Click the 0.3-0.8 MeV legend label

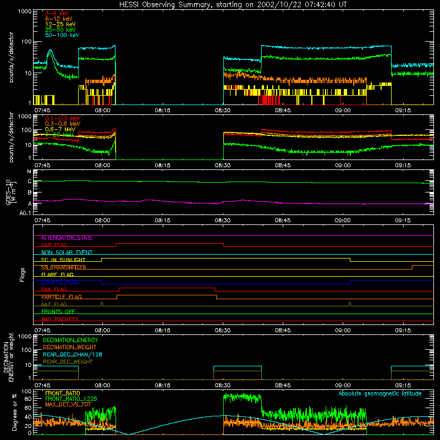coord(63,124)
